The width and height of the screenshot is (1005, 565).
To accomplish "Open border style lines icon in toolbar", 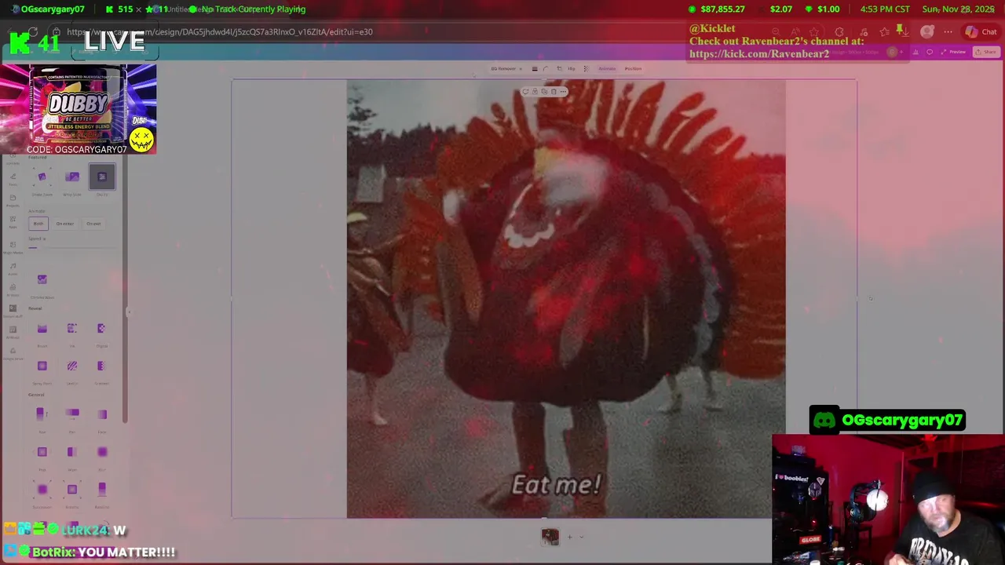I will tap(535, 68).
